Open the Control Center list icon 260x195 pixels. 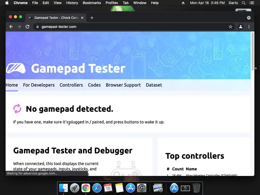(252, 3)
